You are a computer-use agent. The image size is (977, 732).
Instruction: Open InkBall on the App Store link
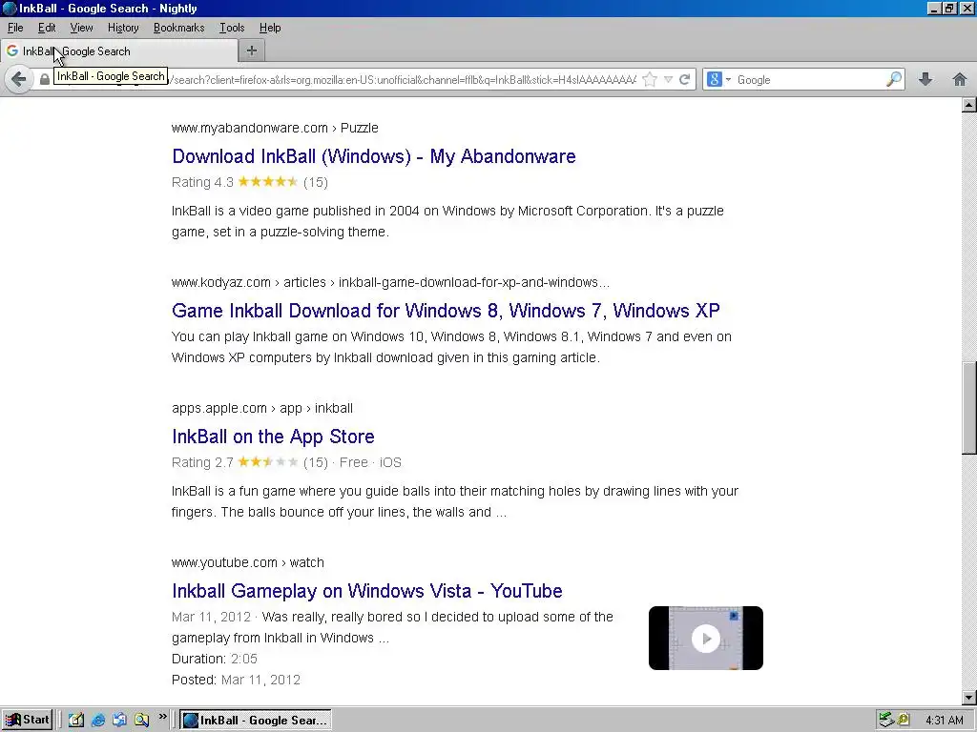click(x=273, y=437)
